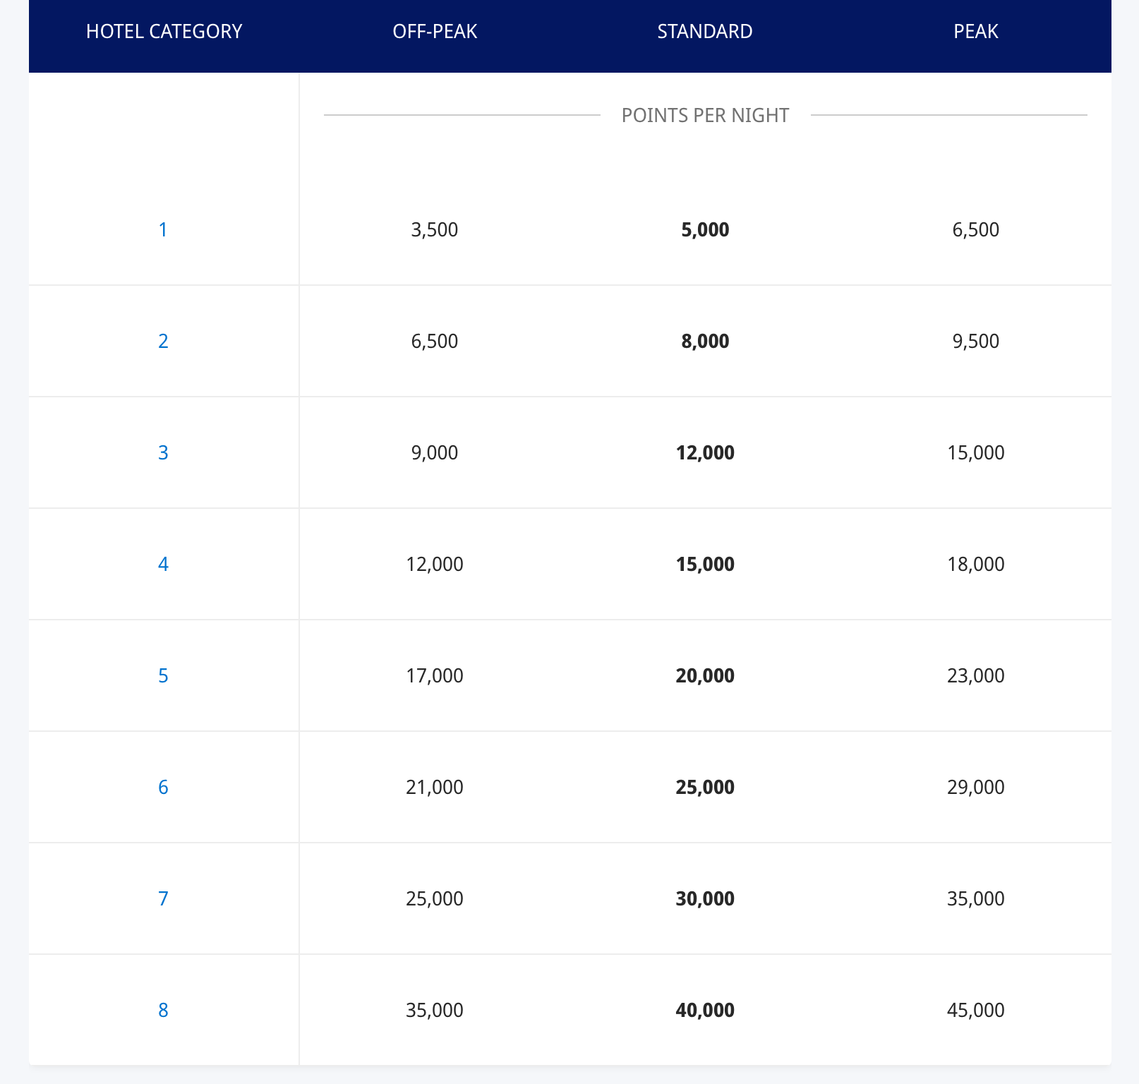Open hotel category 1 link
Image resolution: width=1139 pixels, height=1084 pixels.
(x=163, y=230)
